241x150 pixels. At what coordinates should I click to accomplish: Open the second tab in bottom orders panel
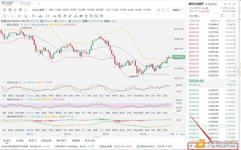point(20,140)
